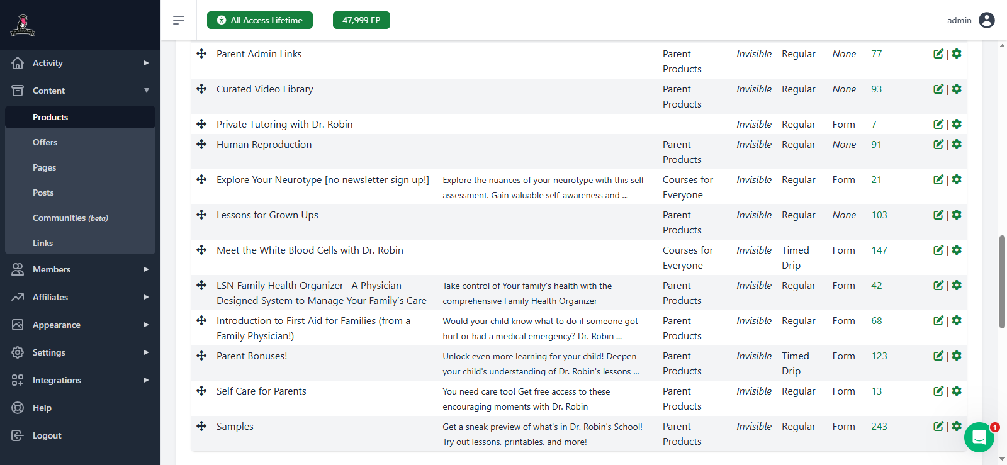Go to the Pages submenu item

pyautogui.click(x=44, y=167)
